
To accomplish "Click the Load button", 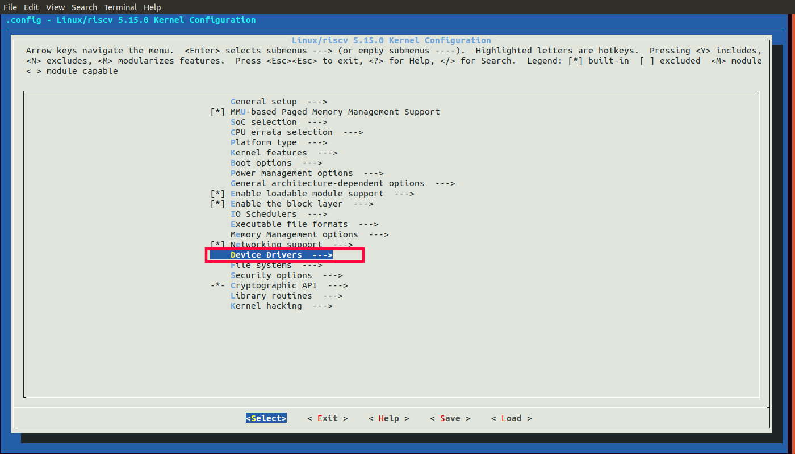I will click(511, 418).
